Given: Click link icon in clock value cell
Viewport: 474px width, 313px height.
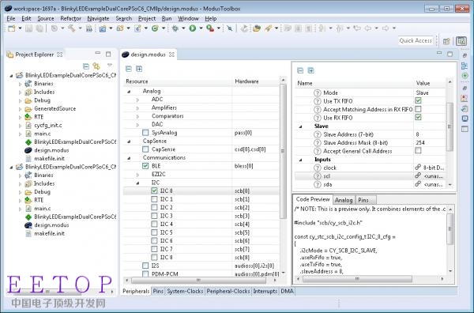Looking at the screenshot, I should 418,168.
